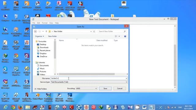Open Notepad File menu
This screenshot has width=196, height=110.
pos(34,23)
